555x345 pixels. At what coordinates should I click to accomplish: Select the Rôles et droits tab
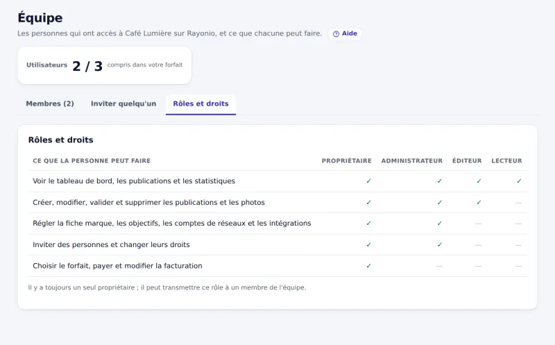tap(200, 104)
